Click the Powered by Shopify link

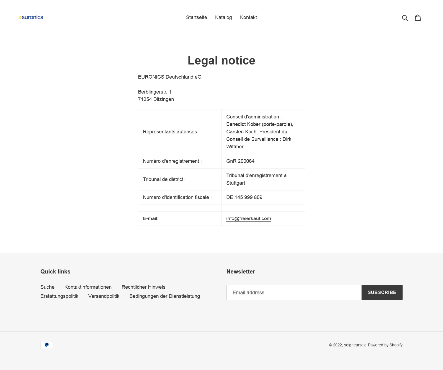click(385, 345)
